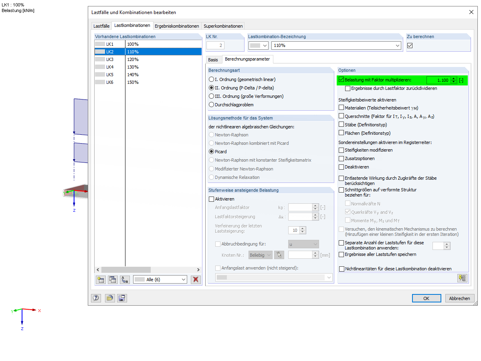Copy the selected load combination icon
This screenshot has width=481, height=361.
click(x=113, y=280)
